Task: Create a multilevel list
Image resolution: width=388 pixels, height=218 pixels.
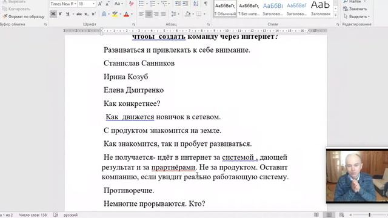Action: tap(164, 4)
